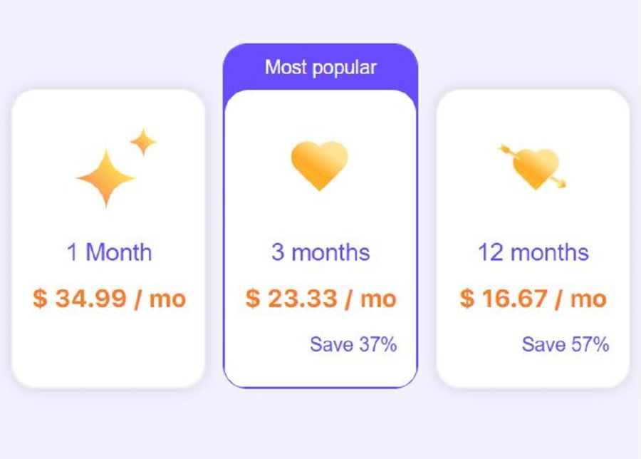Click the heart-with-arrow icon on 12 months plan
Viewport: 641px width, 459px height.
[534, 167]
